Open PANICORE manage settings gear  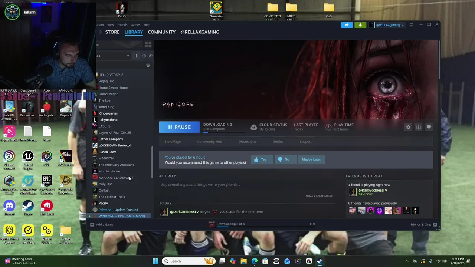(x=408, y=127)
